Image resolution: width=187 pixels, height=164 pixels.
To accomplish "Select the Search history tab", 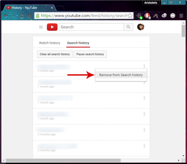I will (78, 43).
